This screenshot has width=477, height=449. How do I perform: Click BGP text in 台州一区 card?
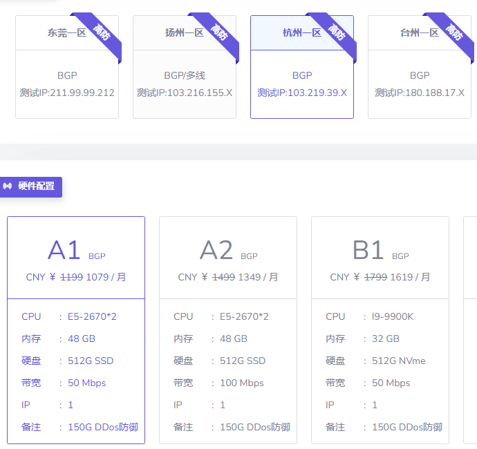(x=420, y=75)
